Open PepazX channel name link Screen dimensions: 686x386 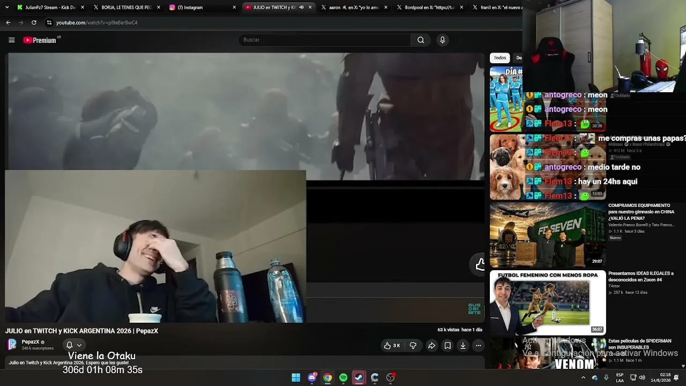(31, 342)
